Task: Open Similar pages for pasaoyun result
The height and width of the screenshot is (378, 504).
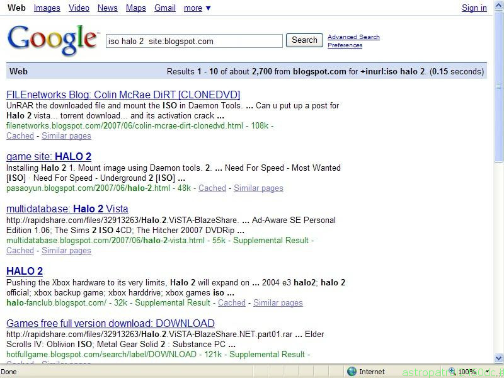Action: (x=258, y=188)
